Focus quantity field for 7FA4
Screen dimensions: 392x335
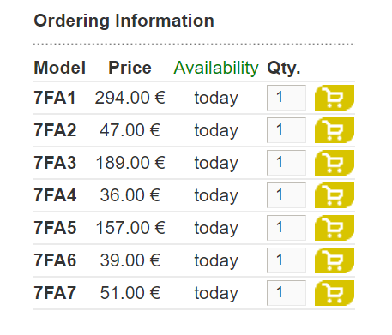[286, 195]
